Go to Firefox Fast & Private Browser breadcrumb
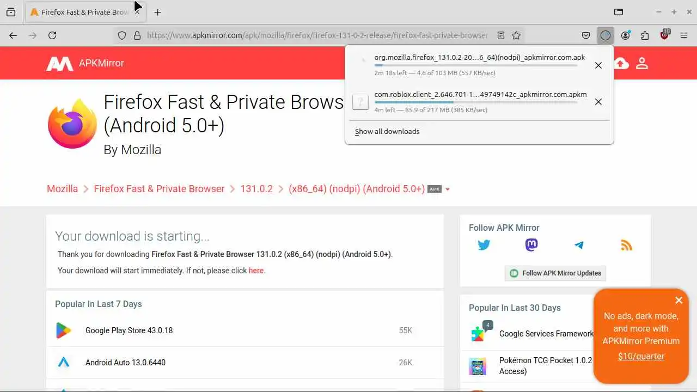Viewport: 697px width, 392px height. click(x=159, y=189)
